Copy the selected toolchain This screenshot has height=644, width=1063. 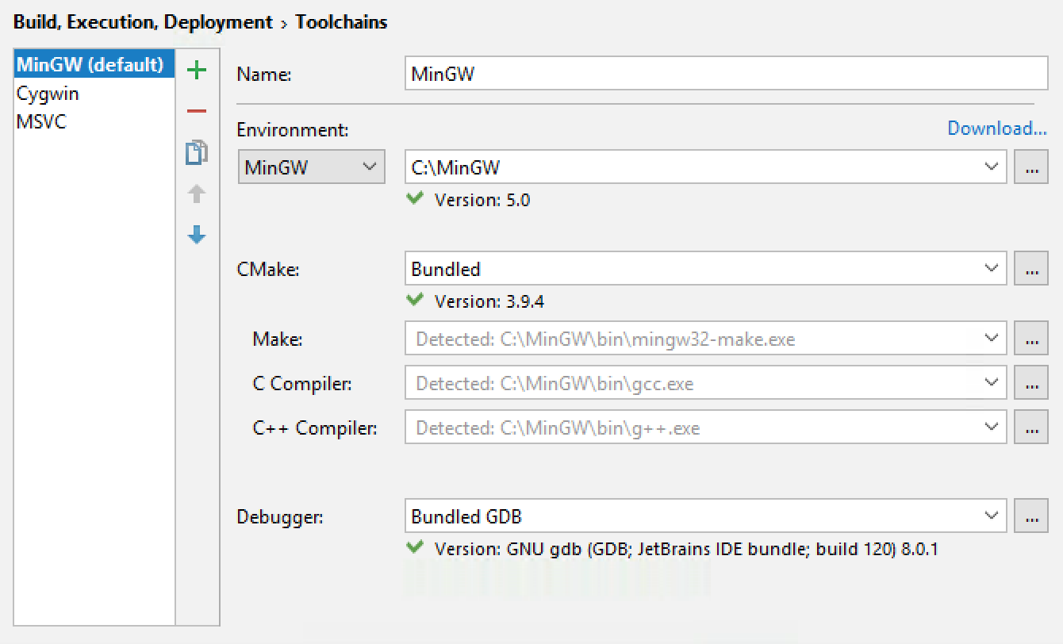(197, 152)
